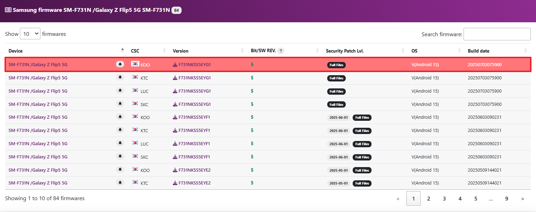Open device link in SKC F731NKSS5EYF1 row
Image resolution: width=536 pixels, height=212 pixels.
pos(38,157)
